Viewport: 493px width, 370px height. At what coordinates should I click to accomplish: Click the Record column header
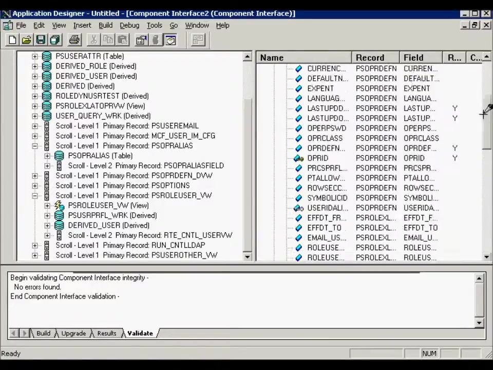[x=376, y=58]
